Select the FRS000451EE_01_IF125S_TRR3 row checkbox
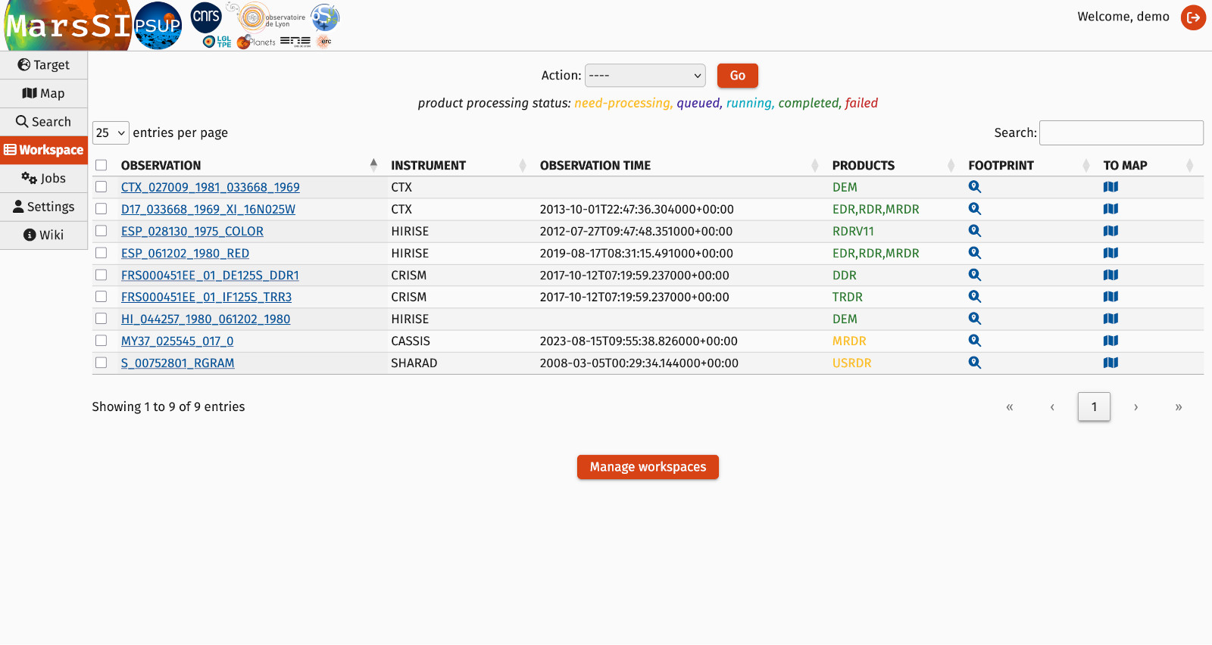 [102, 297]
